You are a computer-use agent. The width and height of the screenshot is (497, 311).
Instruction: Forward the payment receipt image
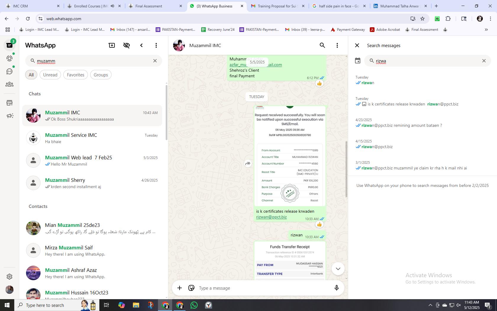(248, 163)
